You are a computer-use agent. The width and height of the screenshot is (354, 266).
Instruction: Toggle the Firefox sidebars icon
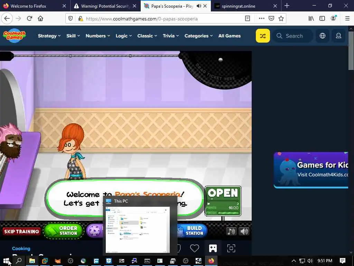click(322, 19)
